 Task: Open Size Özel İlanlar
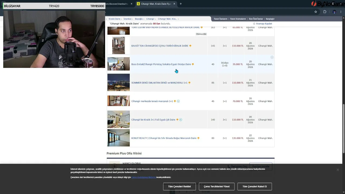click(x=256, y=19)
